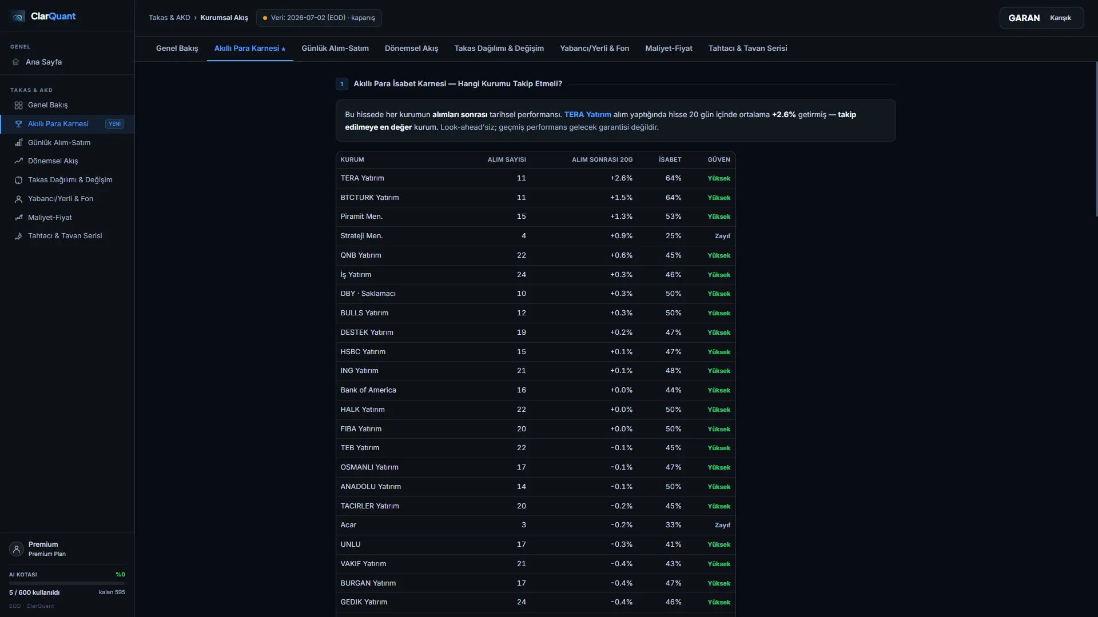Select the İş Yatırım row
This screenshot has height=617, width=1098.
pyautogui.click(x=535, y=275)
